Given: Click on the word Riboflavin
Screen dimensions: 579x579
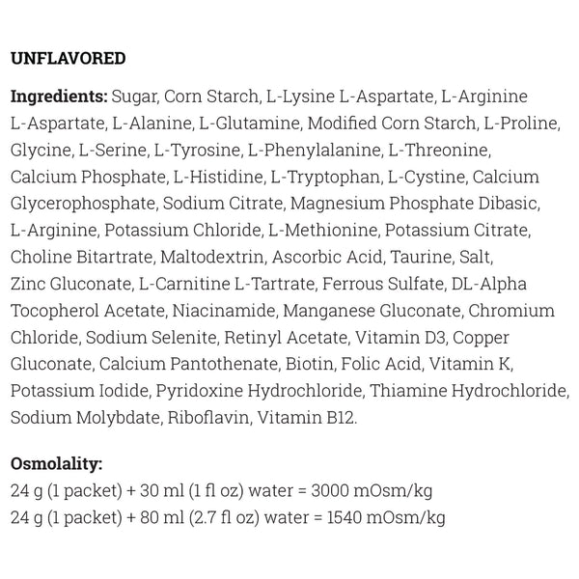Looking at the screenshot, I should [x=207, y=420].
